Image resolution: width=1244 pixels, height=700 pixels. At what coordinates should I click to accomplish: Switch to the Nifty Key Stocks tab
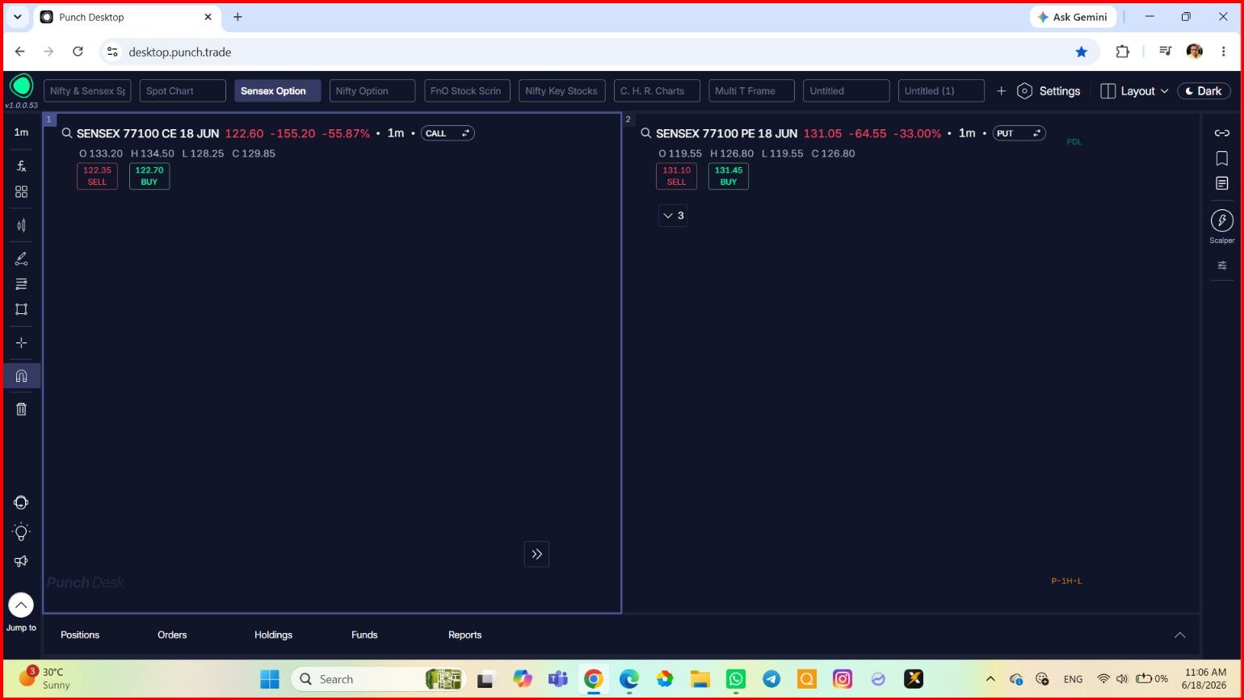(562, 91)
